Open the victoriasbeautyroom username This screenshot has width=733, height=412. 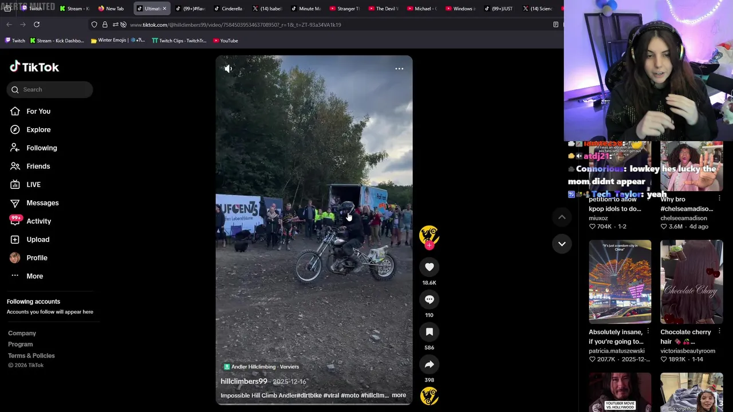pos(688,351)
